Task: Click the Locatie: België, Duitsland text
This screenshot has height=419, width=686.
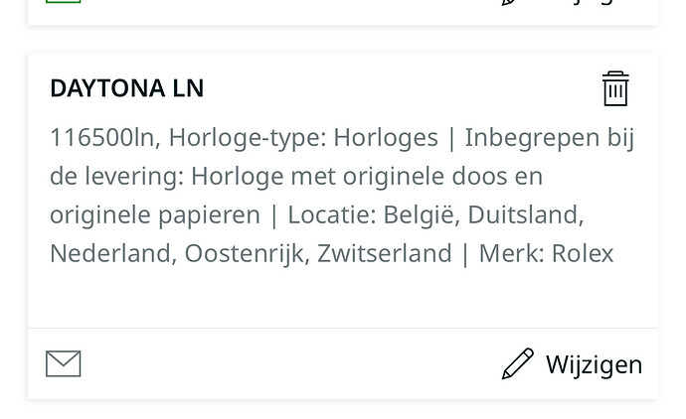Action: [x=435, y=215]
